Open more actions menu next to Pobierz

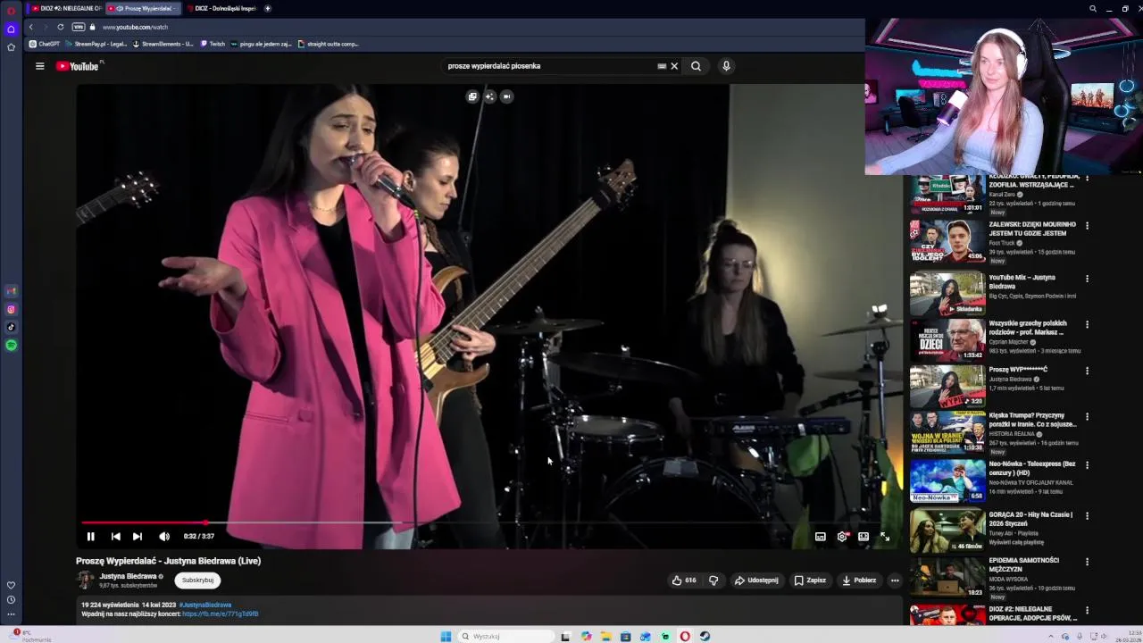(895, 580)
